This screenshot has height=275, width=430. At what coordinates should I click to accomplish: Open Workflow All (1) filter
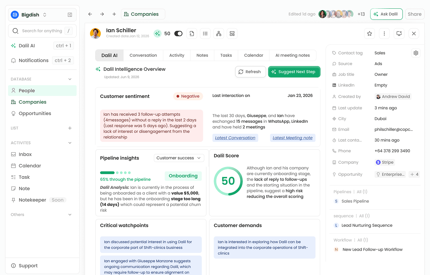[x=362, y=240]
